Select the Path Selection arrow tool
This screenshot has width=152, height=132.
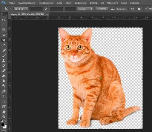[4, 101]
